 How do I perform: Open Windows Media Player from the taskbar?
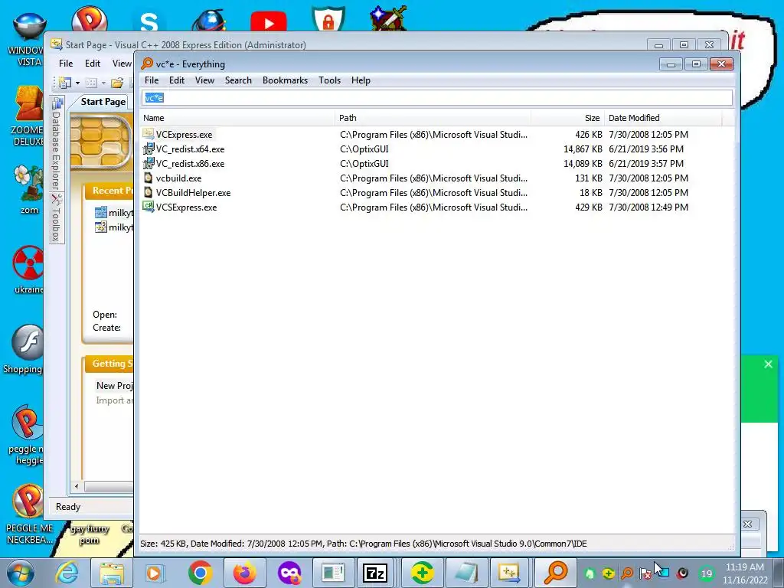pyautogui.click(x=154, y=573)
